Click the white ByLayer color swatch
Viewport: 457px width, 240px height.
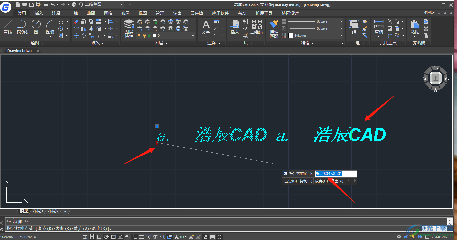tap(291, 36)
